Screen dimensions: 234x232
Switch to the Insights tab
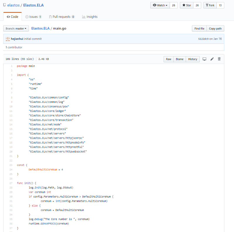[90, 17]
